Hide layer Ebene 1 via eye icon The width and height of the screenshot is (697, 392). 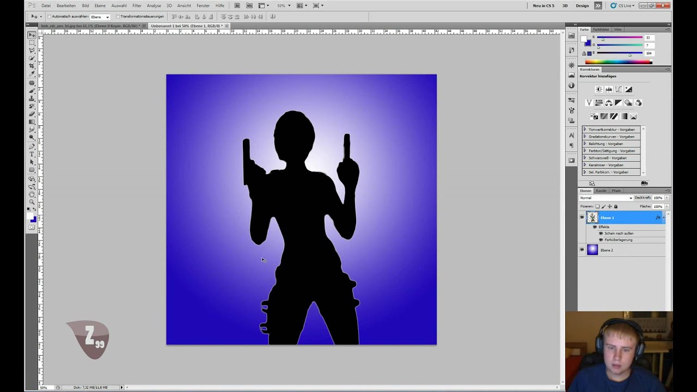pos(582,218)
